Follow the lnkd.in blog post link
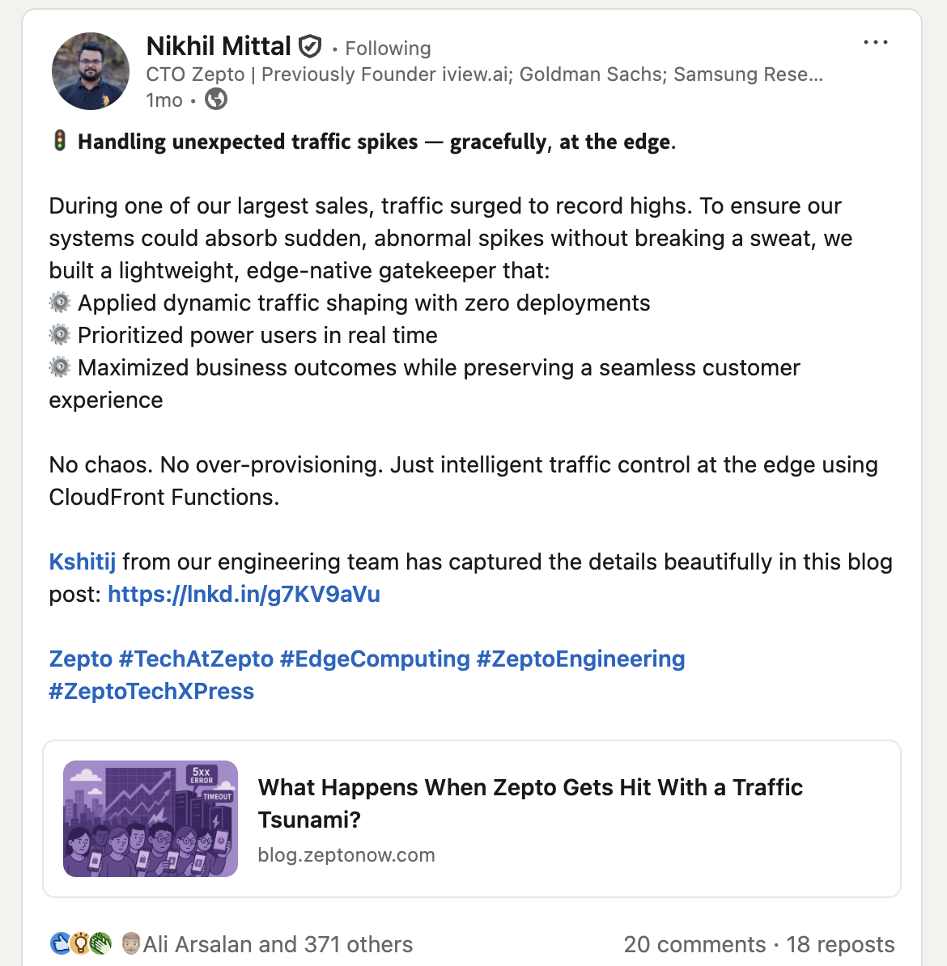The height and width of the screenshot is (966, 947). [244, 594]
